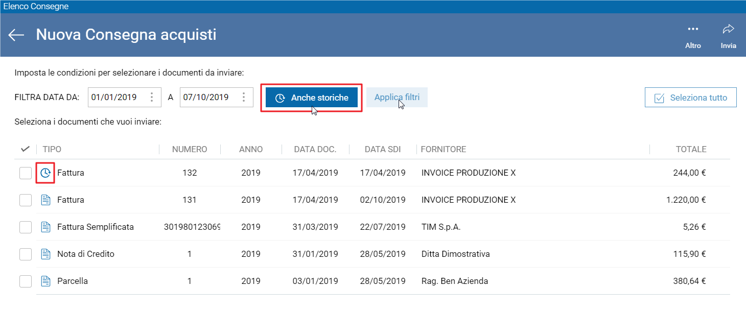Click the document icon for Nota di Credito

tap(45, 254)
